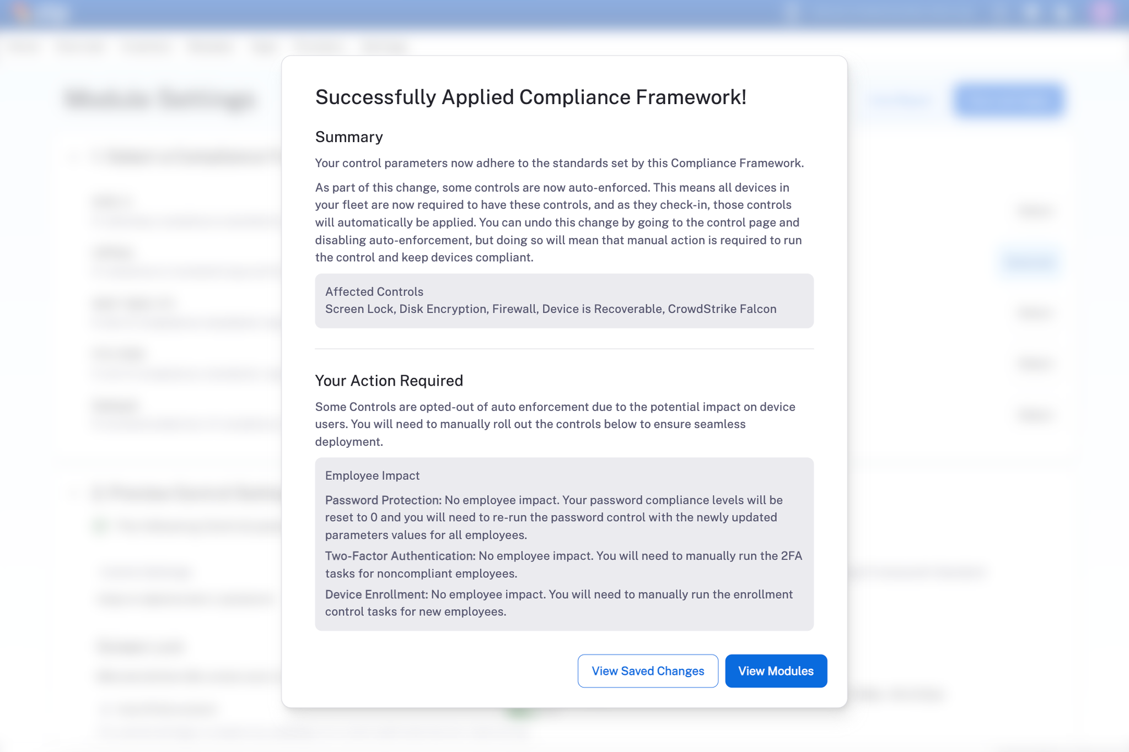1129x752 pixels.
Task: Click the blurred app logo at top-left
Action: [x=22, y=12]
